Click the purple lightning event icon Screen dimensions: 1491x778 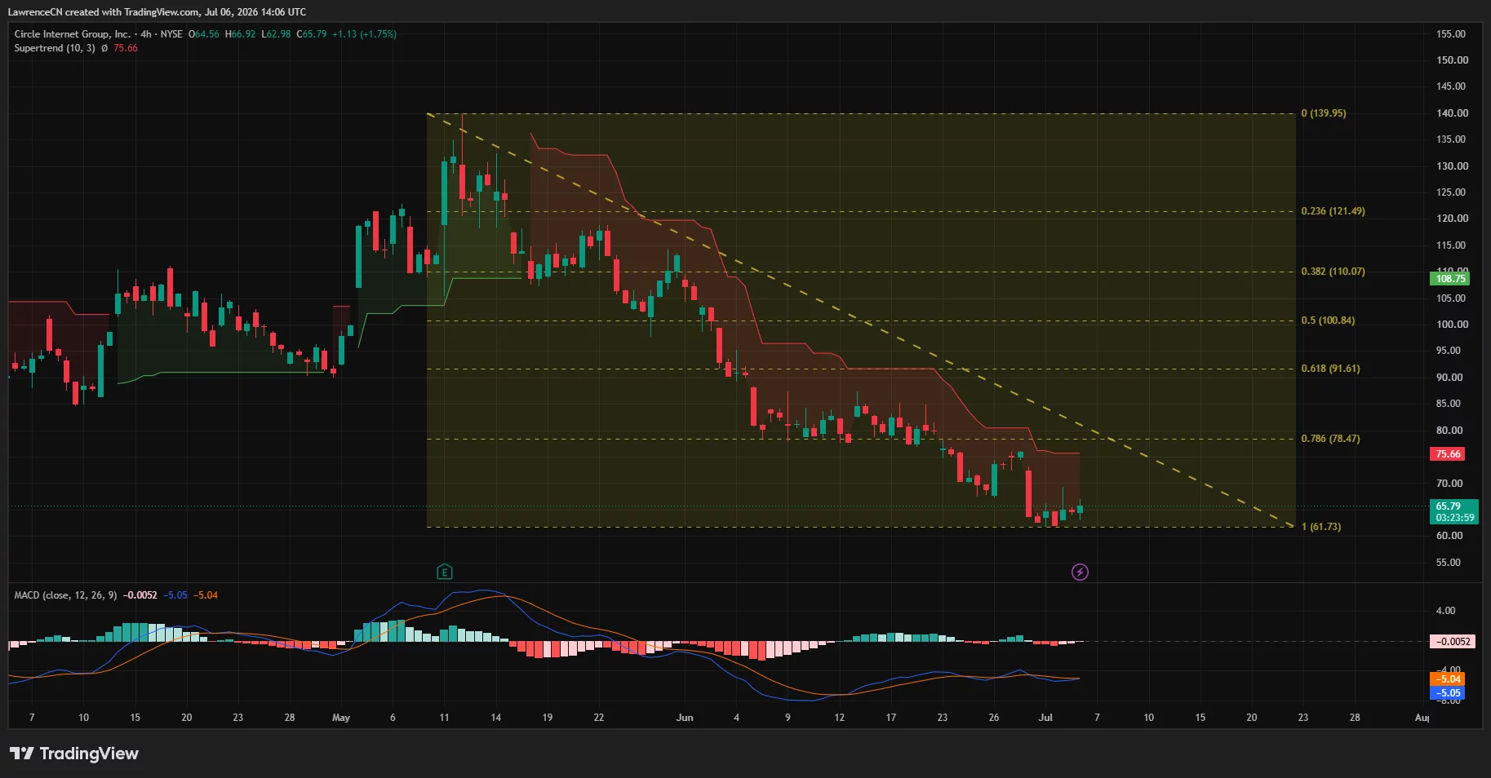(x=1080, y=572)
